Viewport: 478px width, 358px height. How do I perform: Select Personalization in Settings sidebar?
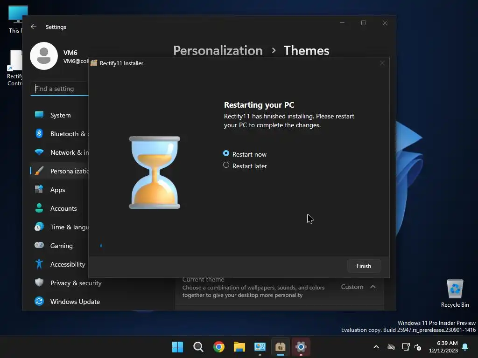pos(59,171)
